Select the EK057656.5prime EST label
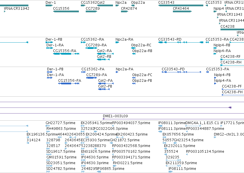Image resolution: width=244 pixels, height=173 pixels. (178, 134)
